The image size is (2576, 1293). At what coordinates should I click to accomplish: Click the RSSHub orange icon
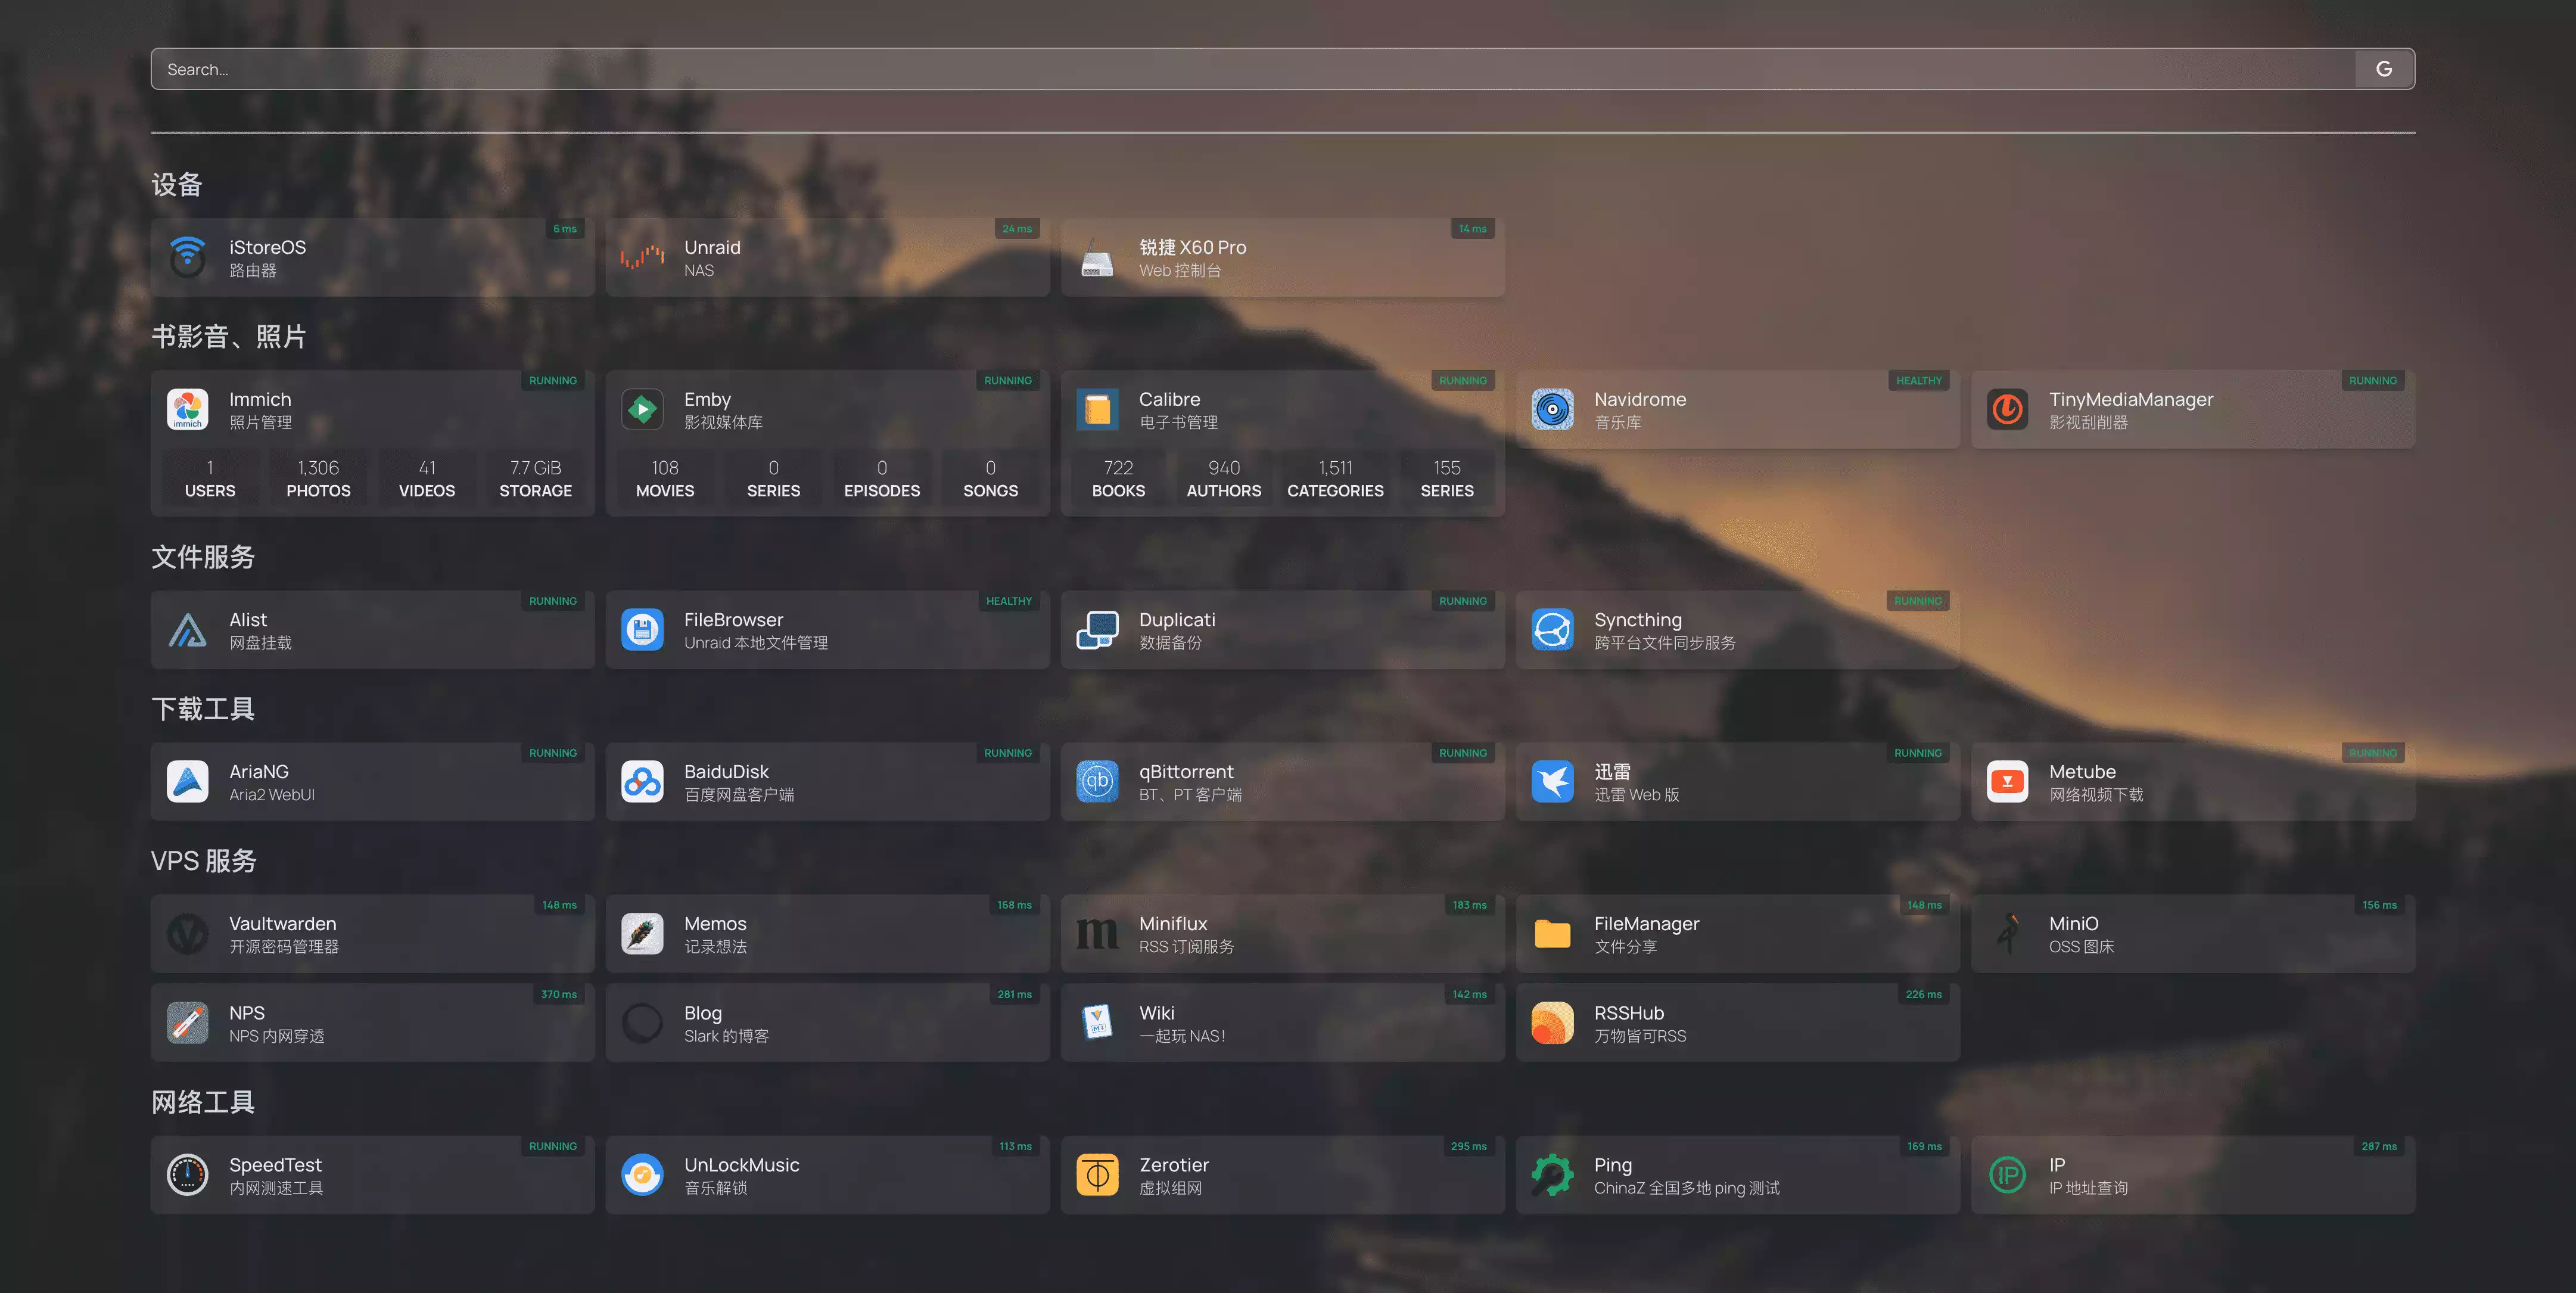pos(1552,1023)
